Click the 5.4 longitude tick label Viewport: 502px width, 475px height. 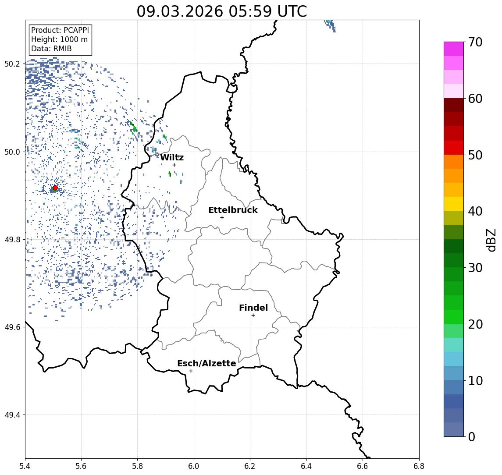pyautogui.click(x=25, y=466)
